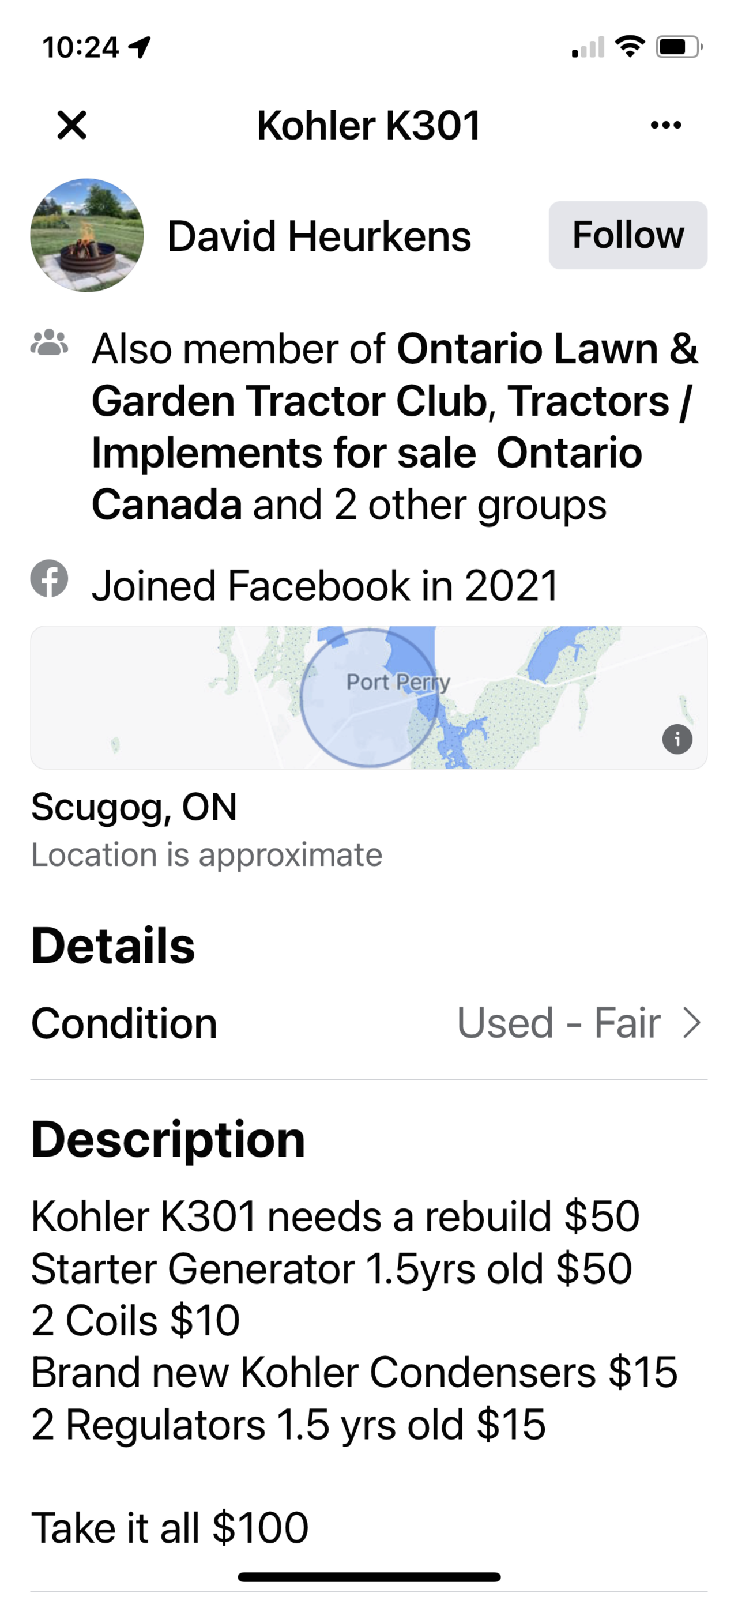Screen dimensions: 738x1597
Task: Tap the Scugog, ON location text
Action: (x=134, y=807)
